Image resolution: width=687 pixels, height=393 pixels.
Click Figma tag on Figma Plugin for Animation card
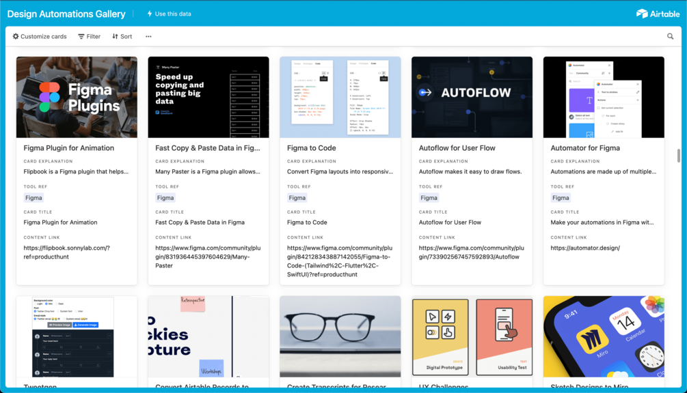33,198
